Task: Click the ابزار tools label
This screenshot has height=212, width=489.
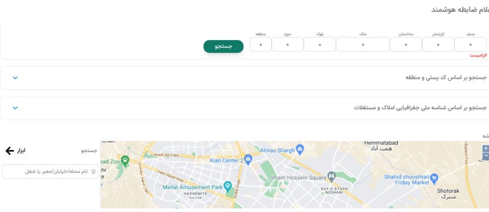Action: [x=21, y=151]
